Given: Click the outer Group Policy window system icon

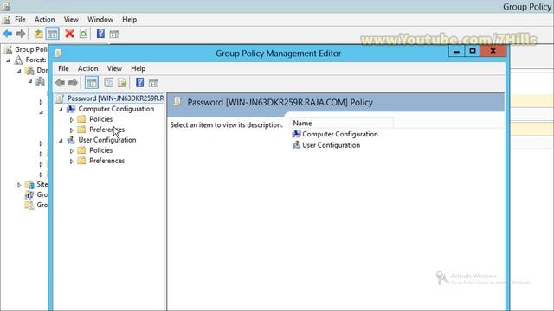Looking at the screenshot, I should coord(6,6).
